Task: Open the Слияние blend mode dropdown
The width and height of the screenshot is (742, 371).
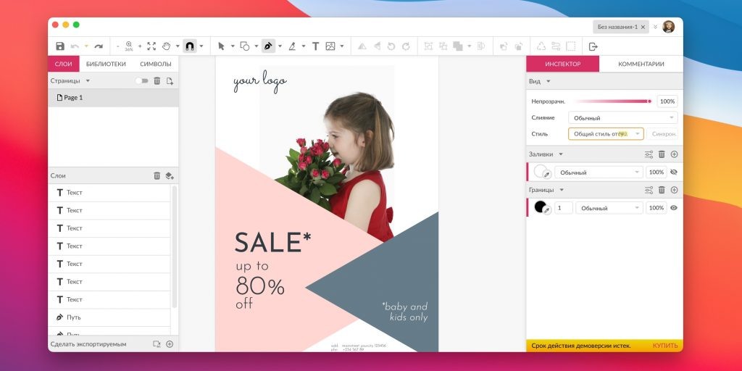Action: (x=622, y=118)
